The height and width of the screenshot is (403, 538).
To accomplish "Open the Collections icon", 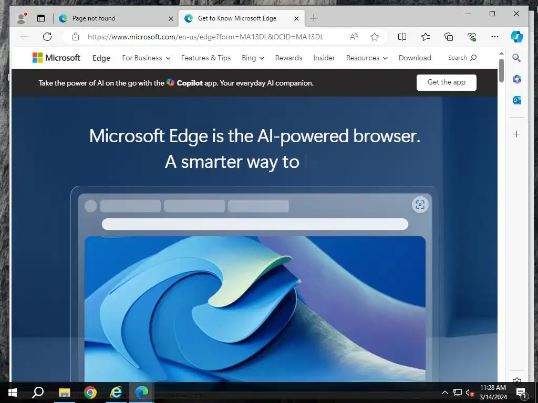I will pos(449,37).
